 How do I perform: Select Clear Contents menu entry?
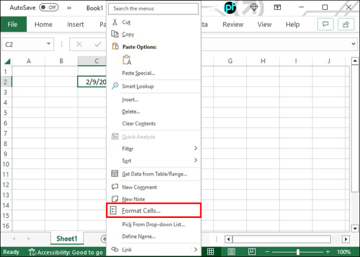coord(138,124)
